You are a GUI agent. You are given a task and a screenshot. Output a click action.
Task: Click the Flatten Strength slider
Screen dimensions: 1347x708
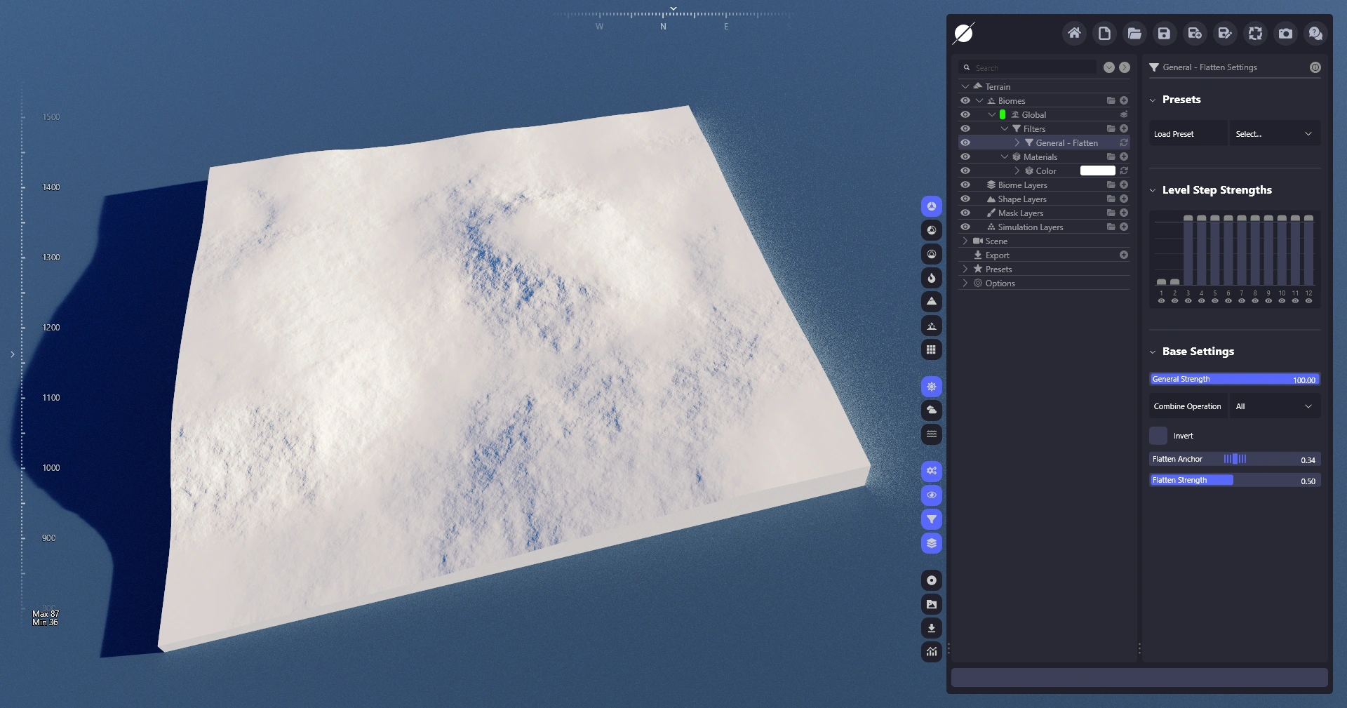(1235, 481)
